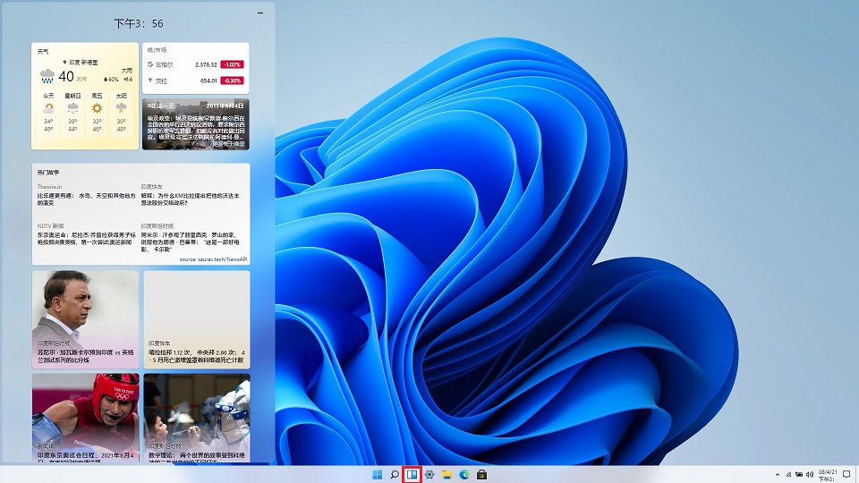
Task: Show hidden tray icons chevron
Action: click(778, 475)
